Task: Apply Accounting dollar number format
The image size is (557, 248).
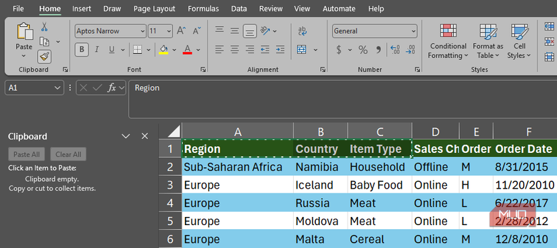Action: point(338,50)
